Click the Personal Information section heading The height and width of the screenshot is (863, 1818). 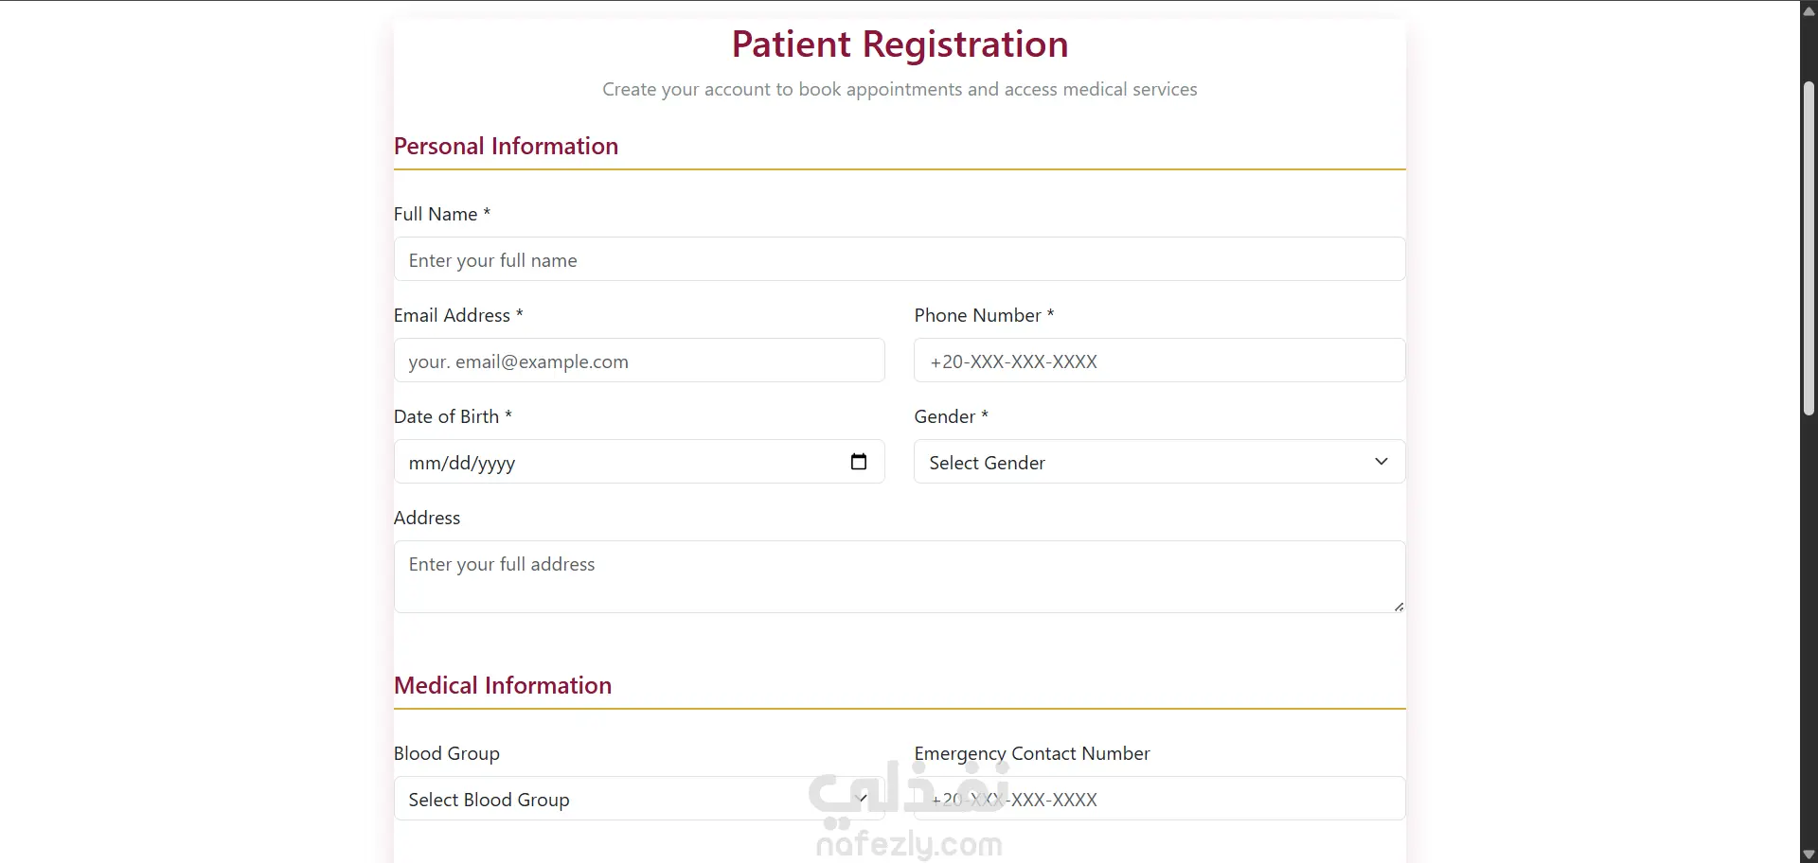point(506,147)
